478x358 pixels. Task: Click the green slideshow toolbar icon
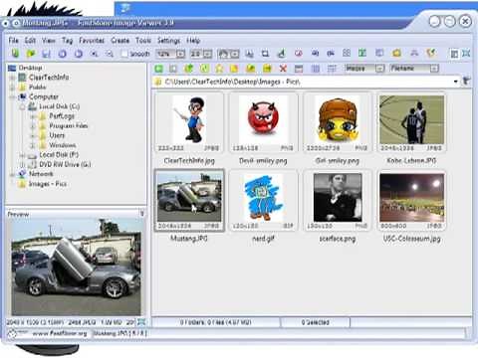[x=362, y=53]
